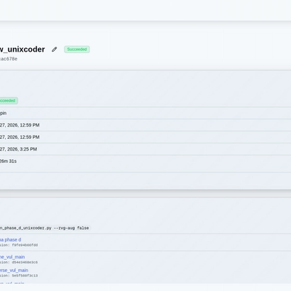Select the version hash starting with d54e

click(25, 263)
